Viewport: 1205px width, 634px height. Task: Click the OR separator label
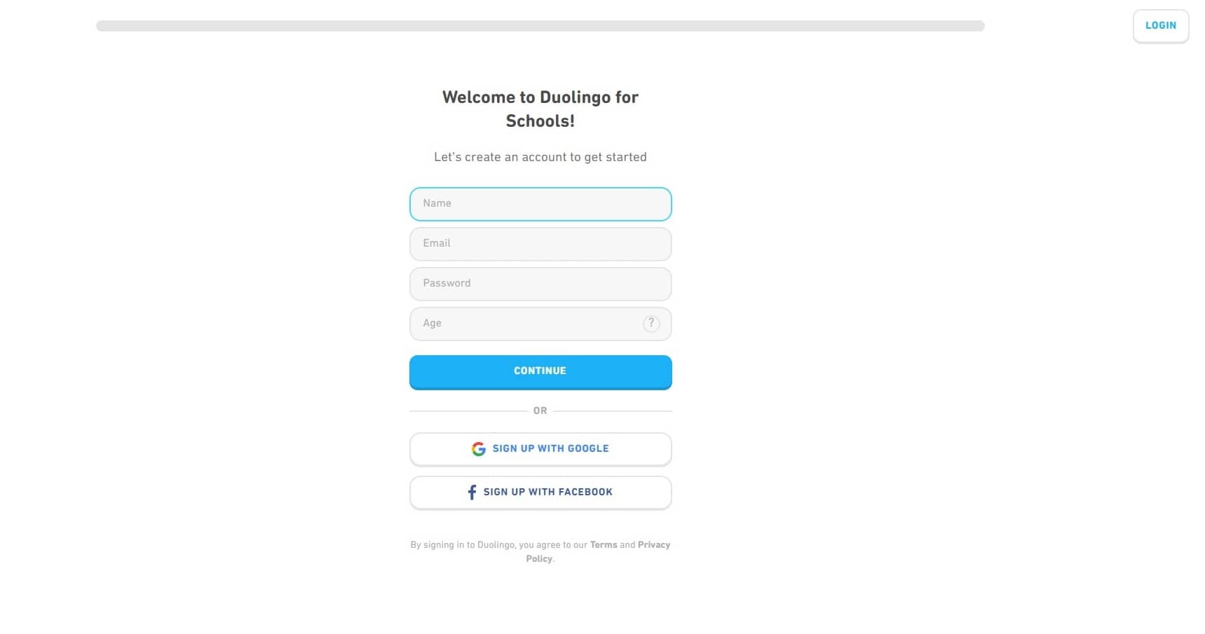[x=540, y=411]
